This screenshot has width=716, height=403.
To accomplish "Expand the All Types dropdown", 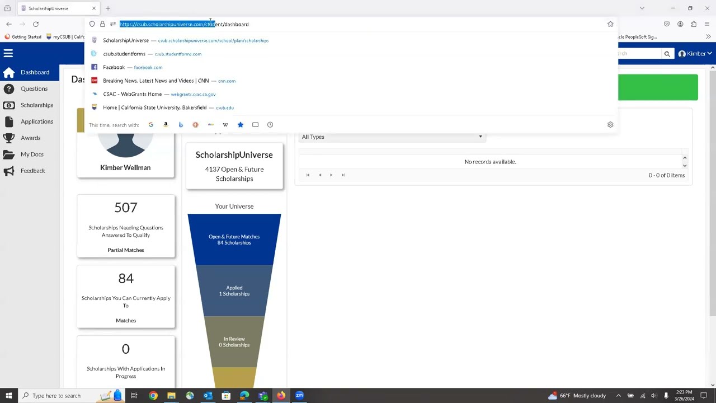I will point(392,137).
